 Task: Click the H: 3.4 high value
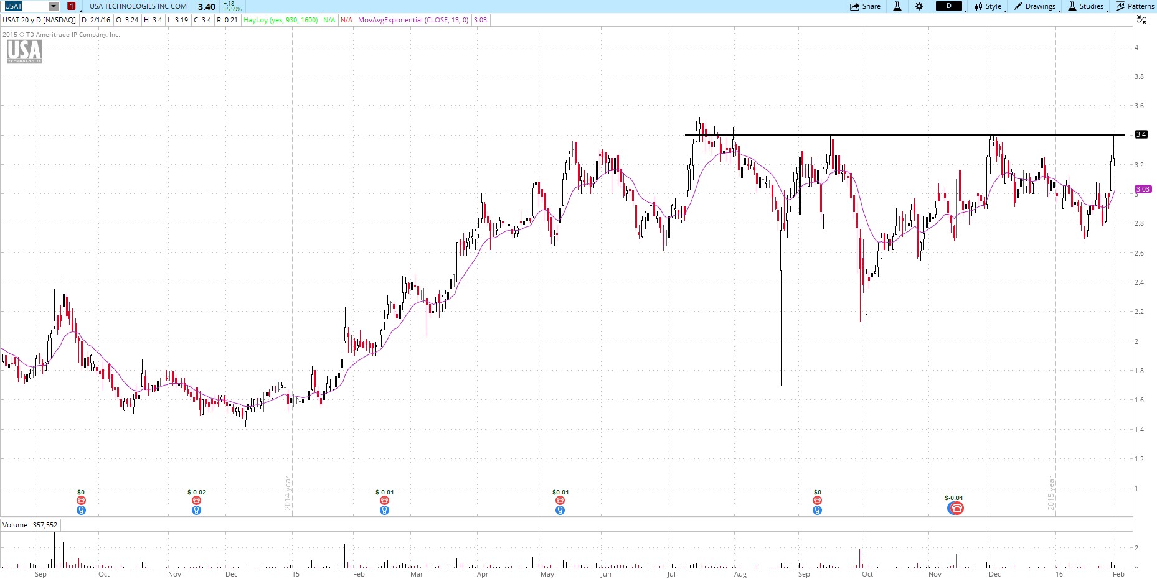coord(153,20)
